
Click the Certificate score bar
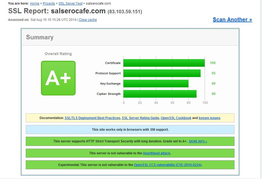click(164, 63)
